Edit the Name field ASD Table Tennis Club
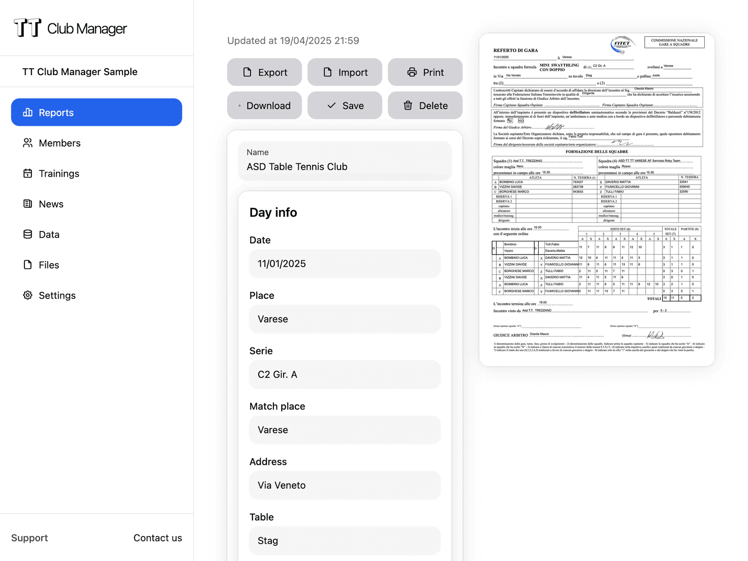This screenshot has width=748, height=561. 345,167
